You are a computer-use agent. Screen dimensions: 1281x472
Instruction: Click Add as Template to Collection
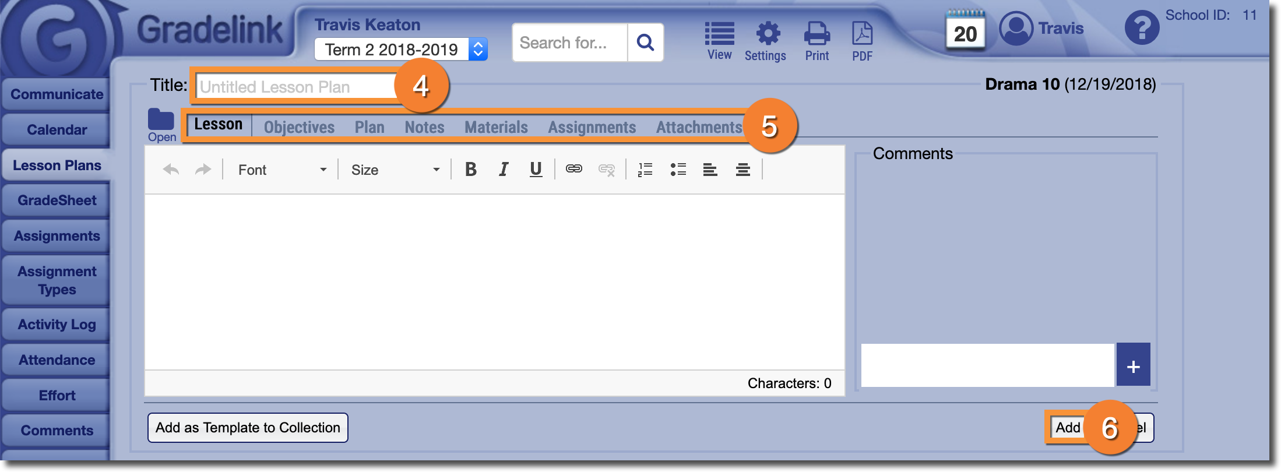(248, 428)
